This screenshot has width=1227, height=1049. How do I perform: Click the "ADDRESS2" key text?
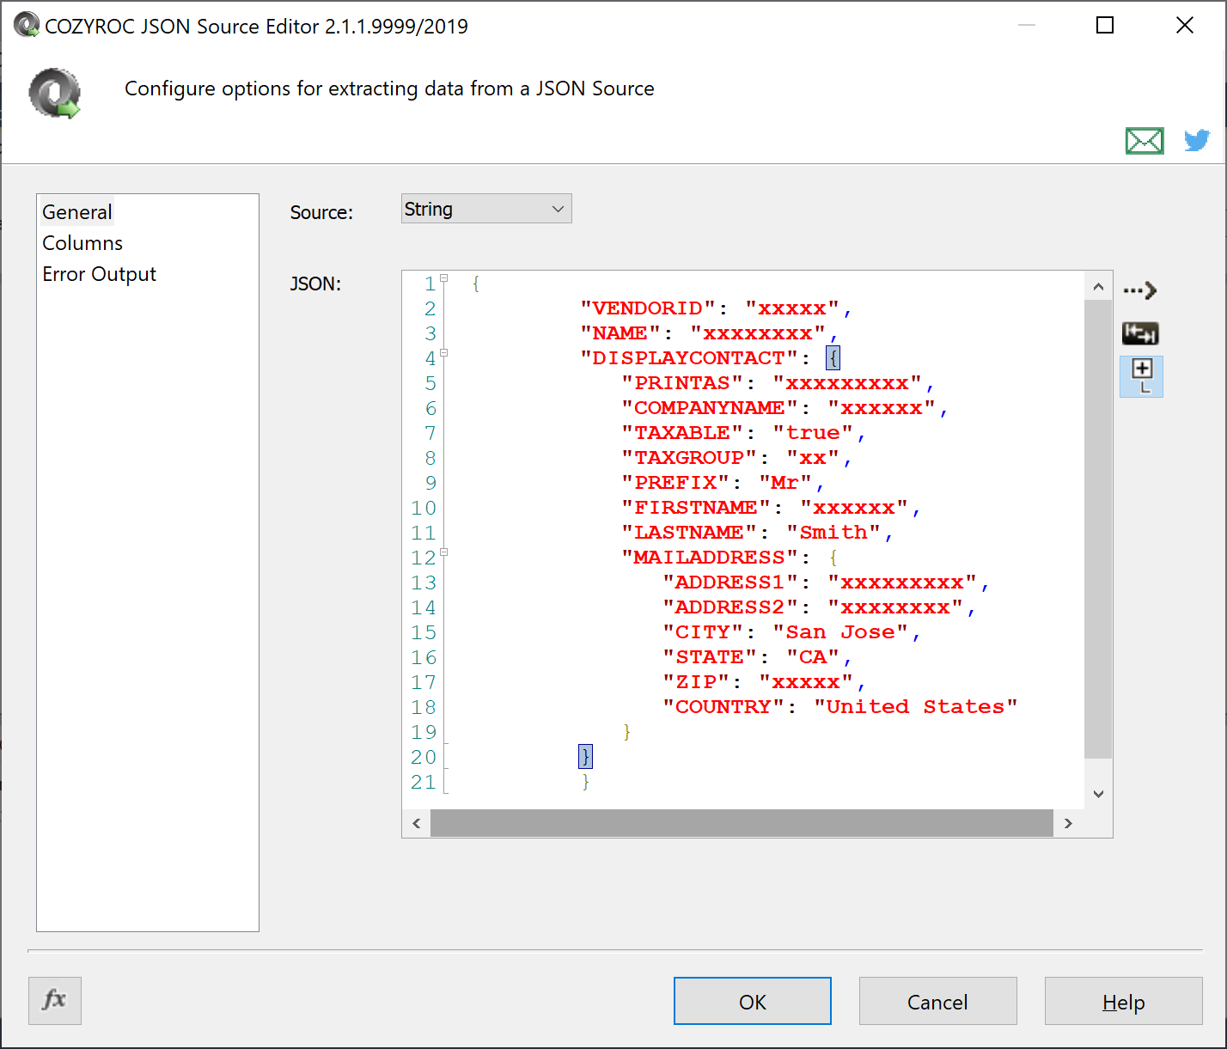pos(730,607)
